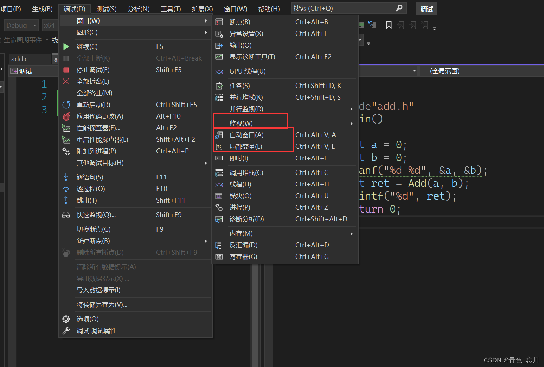Screen dimensions: 544x367
Task: Toggle breakpoint via 切换断点(G)
Action: 94,229
